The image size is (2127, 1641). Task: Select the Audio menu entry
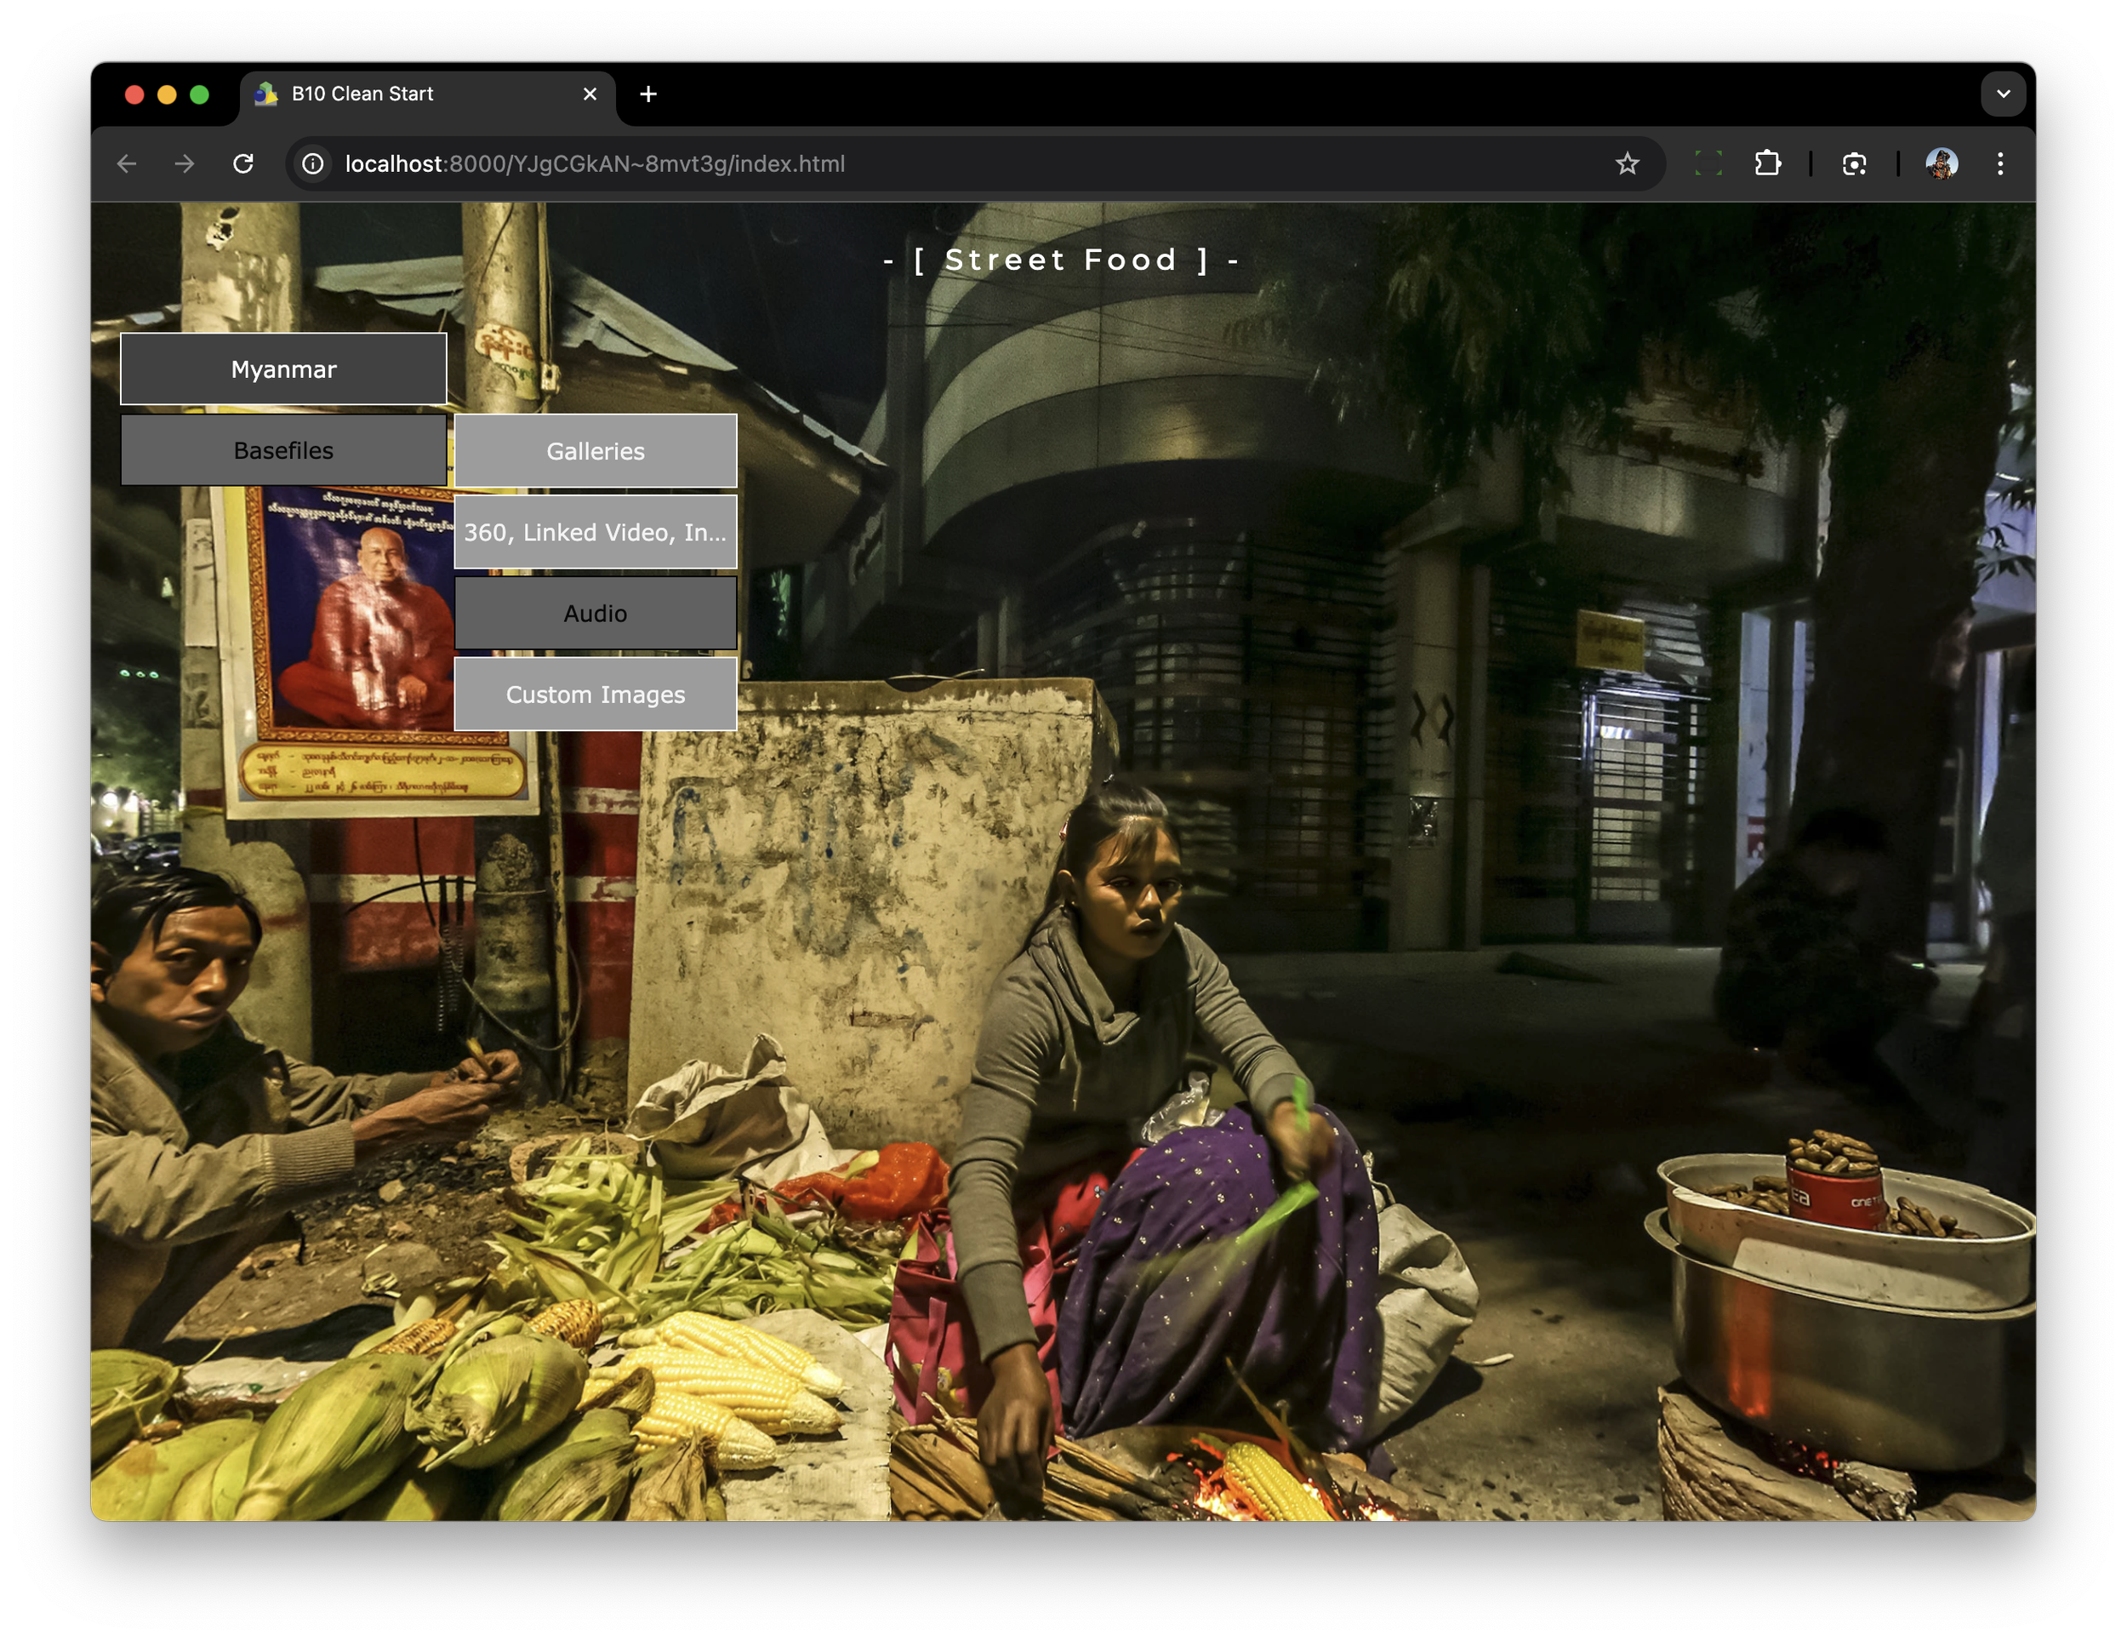pyautogui.click(x=595, y=613)
